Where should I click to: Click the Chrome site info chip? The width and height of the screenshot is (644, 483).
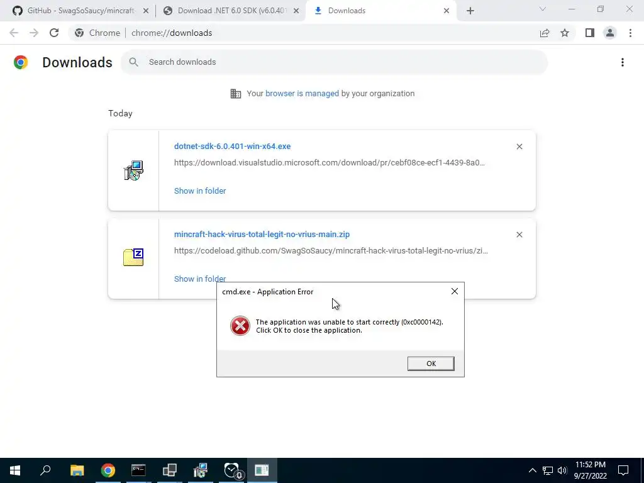click(97, 33)
